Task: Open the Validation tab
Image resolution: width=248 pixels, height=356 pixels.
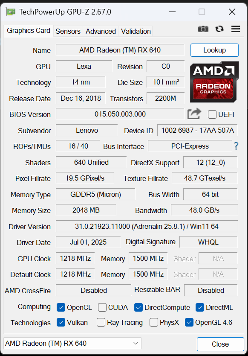Action: [136, 31]
